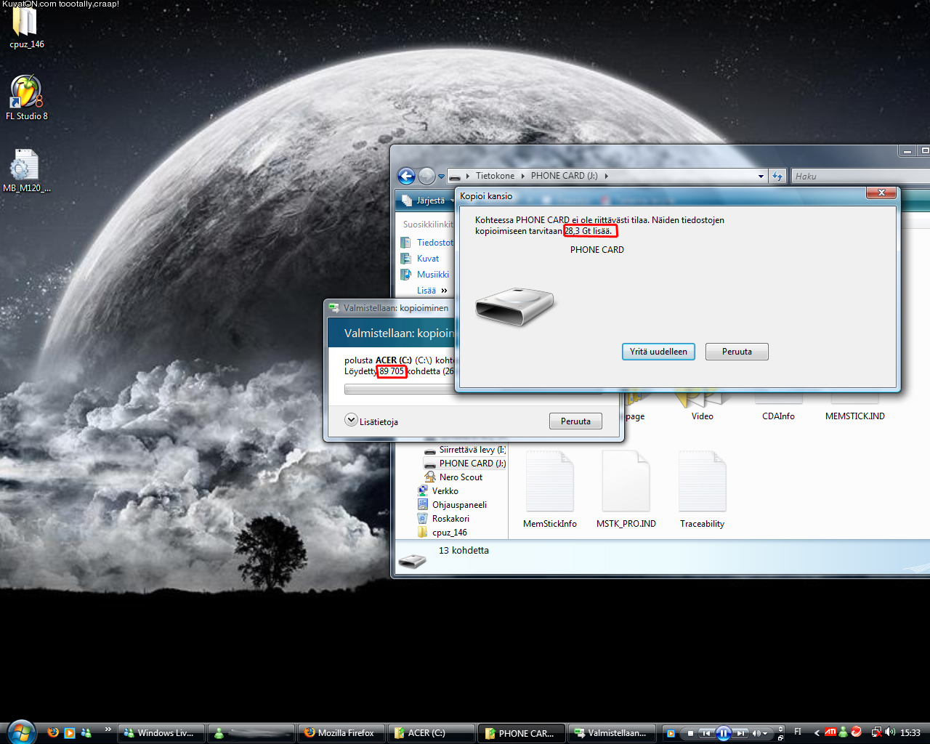Switch to Mozilla Firefox taskbar button
This screenshot has height=744, width=930.
coord(340,733)
